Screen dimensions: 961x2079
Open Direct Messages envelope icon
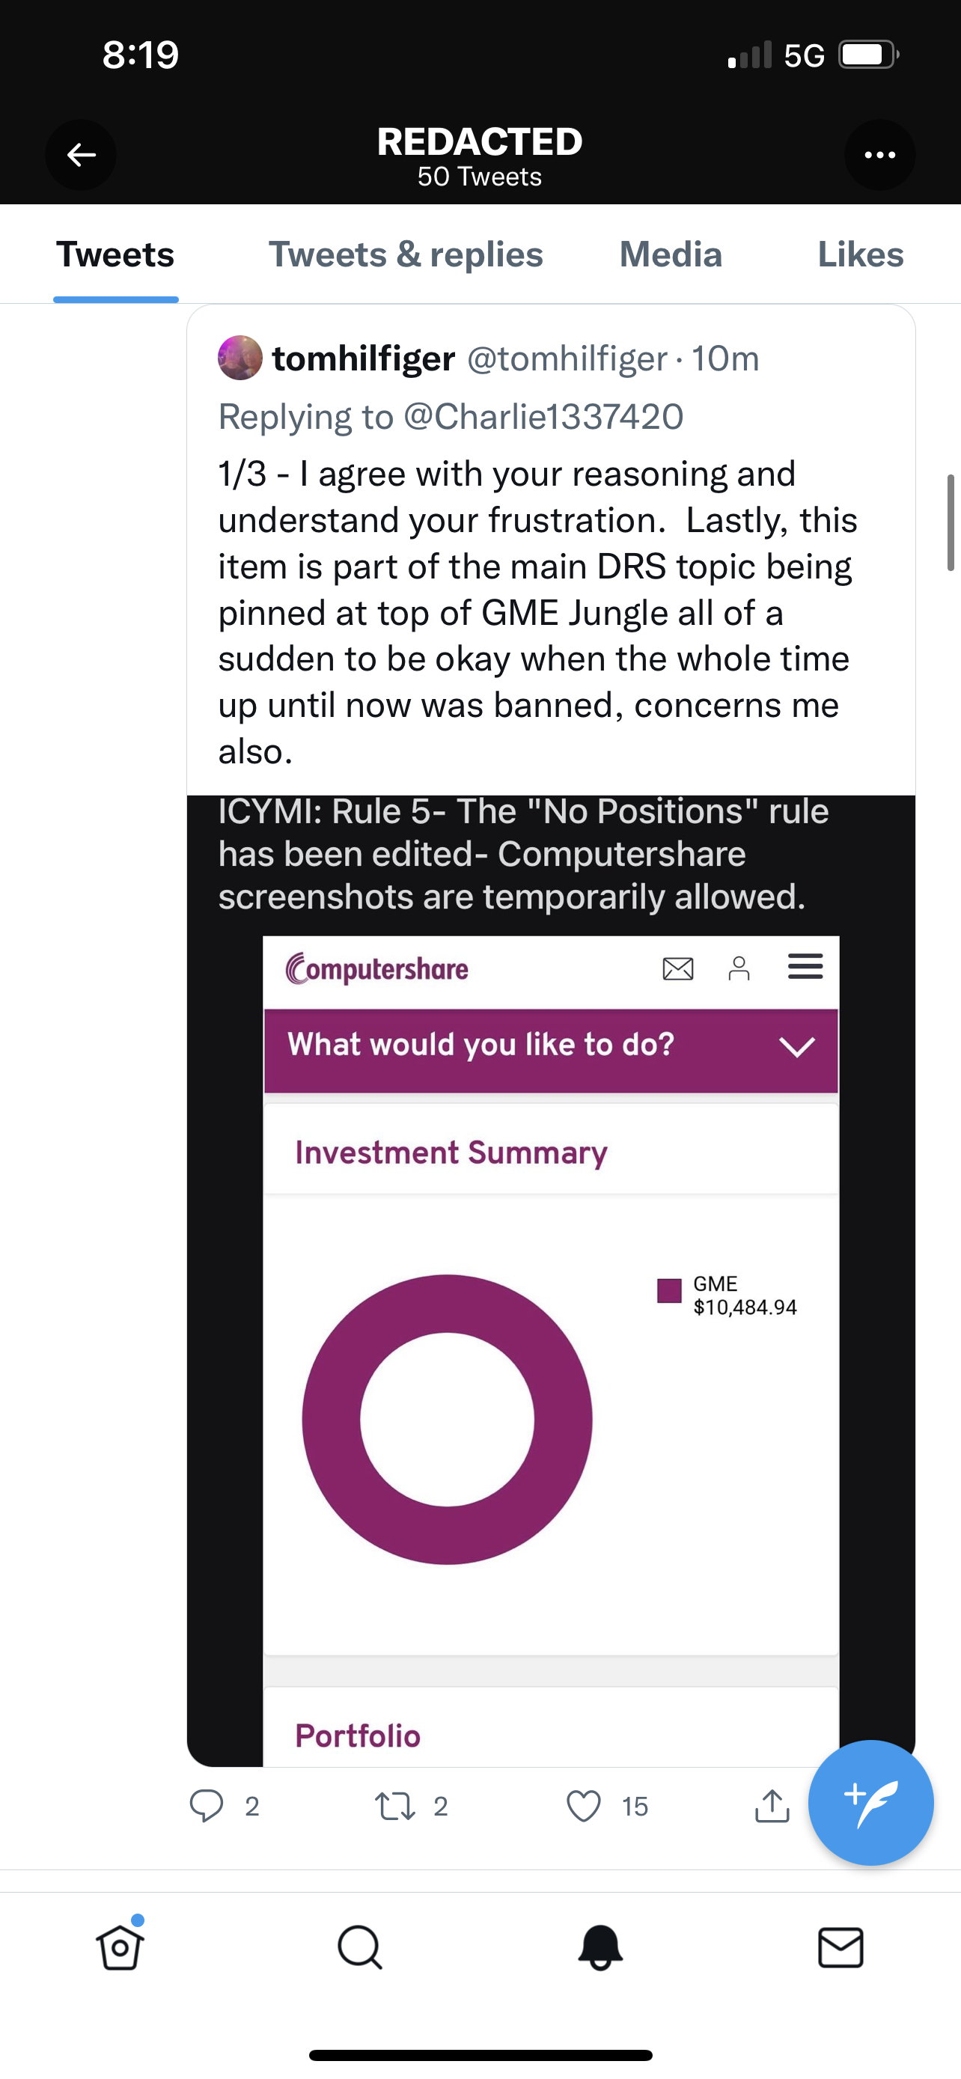pyautogui.click(x=841, y=1947)
